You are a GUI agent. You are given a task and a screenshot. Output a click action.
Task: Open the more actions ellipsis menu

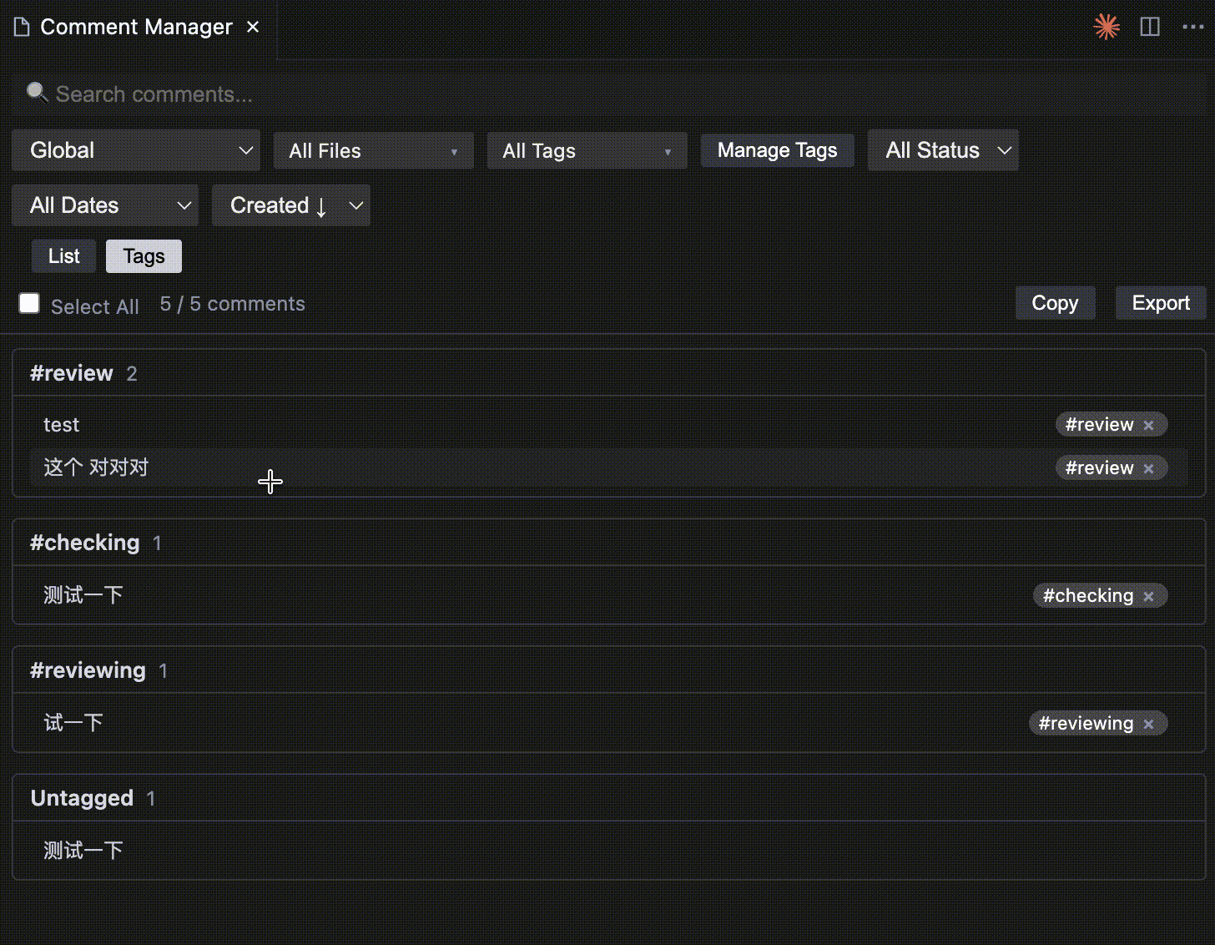tap(1193, 27)
